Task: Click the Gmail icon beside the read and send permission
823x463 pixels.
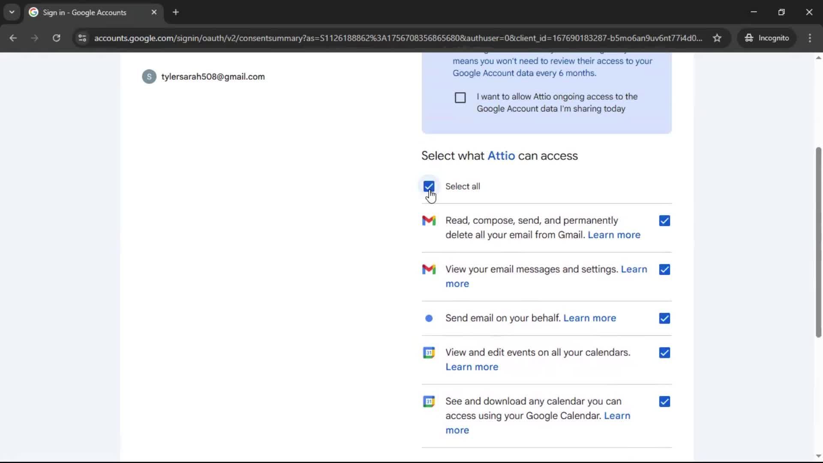Action: (x=429, y=220)
